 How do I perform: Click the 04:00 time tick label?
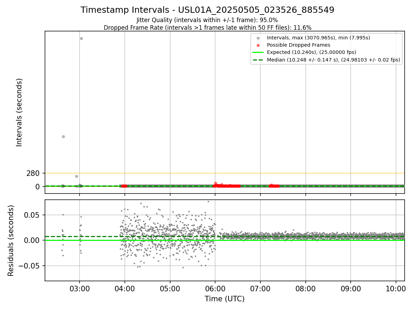(125, 288)
